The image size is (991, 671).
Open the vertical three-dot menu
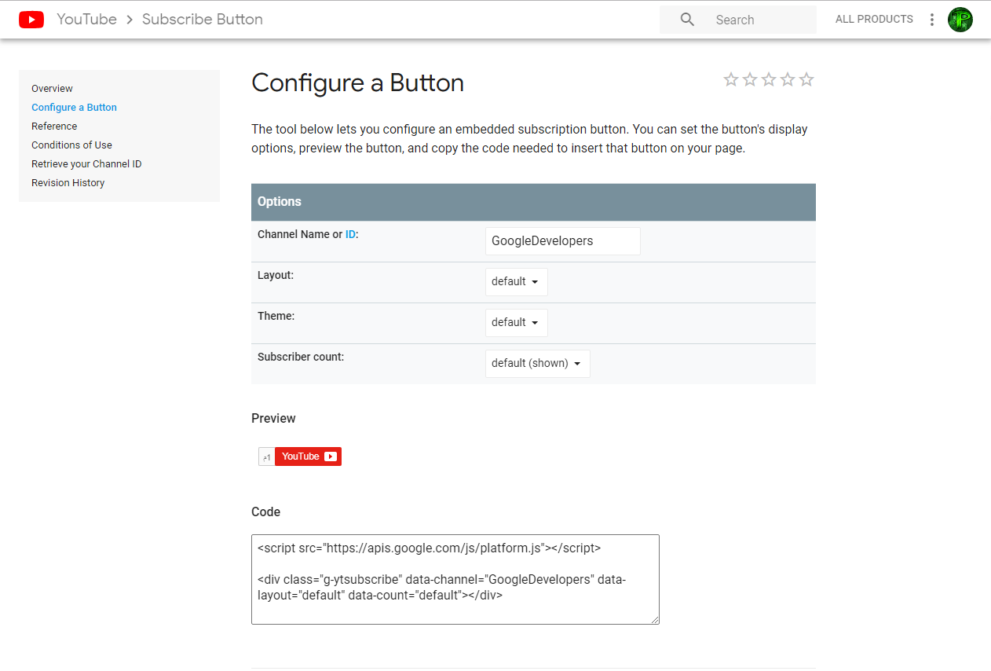[932, 20]
